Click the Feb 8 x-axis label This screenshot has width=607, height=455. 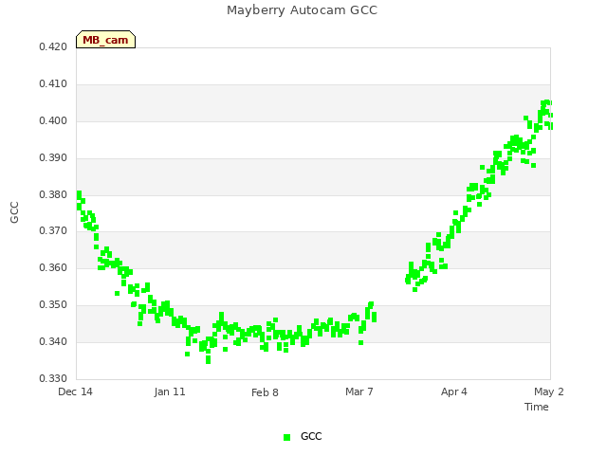point(265,392)
